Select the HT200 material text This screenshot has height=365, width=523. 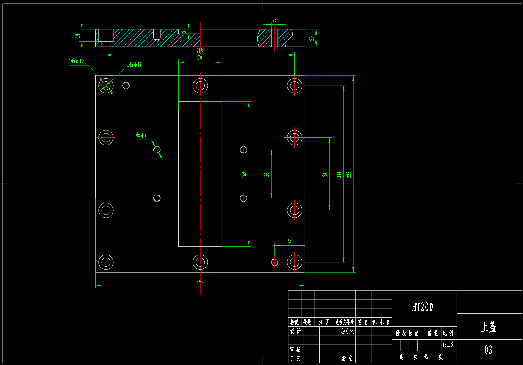422,307
